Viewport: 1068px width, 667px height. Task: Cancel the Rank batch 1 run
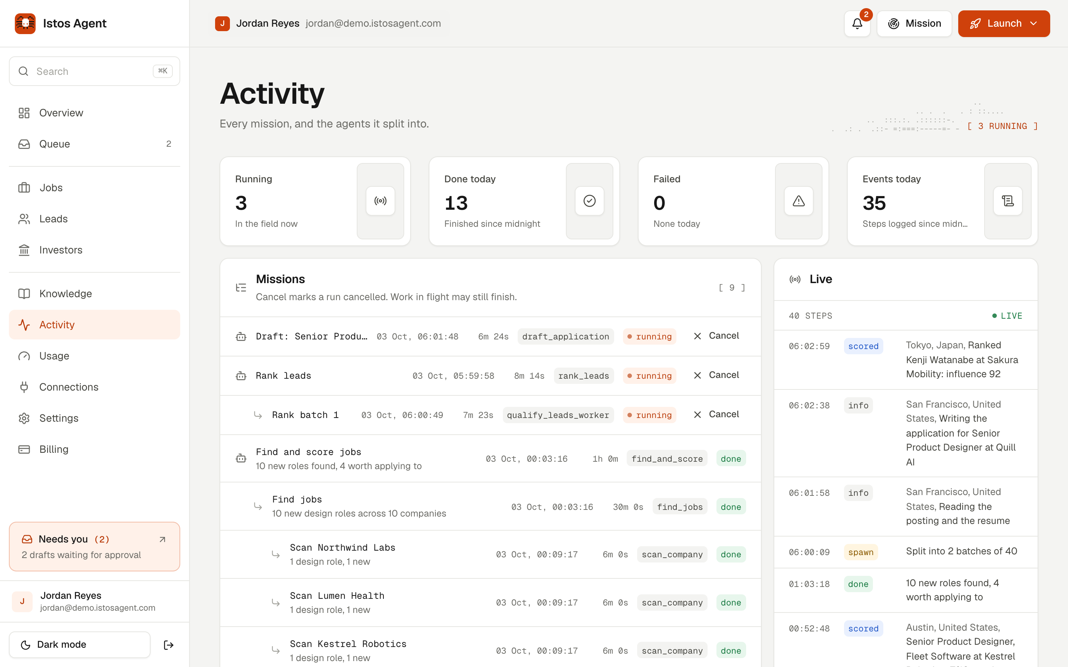coord(716,415)
